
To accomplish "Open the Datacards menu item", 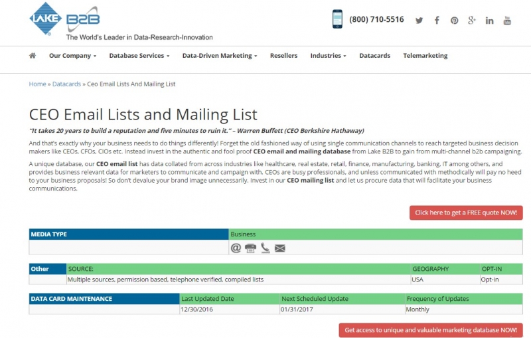I will point(374,56).
